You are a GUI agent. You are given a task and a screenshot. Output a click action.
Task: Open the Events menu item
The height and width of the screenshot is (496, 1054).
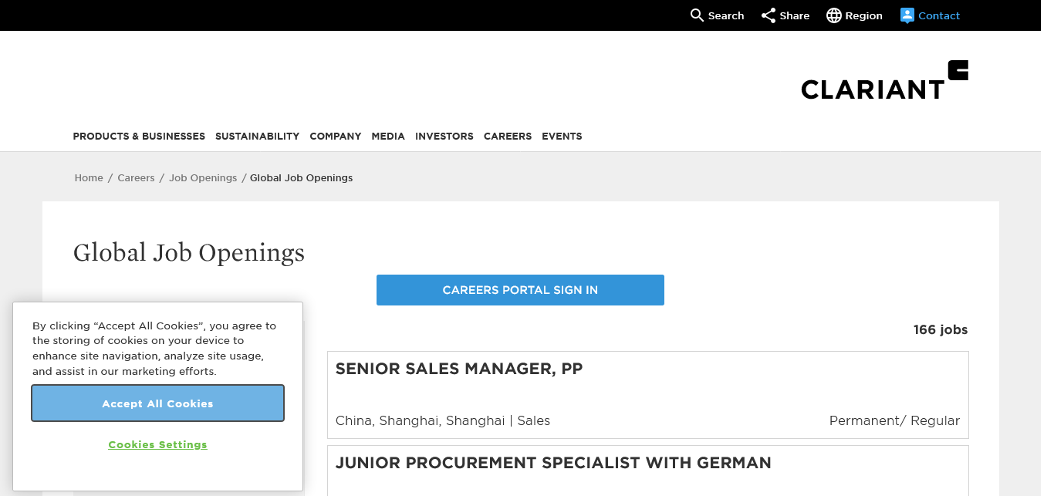point(562,137)
